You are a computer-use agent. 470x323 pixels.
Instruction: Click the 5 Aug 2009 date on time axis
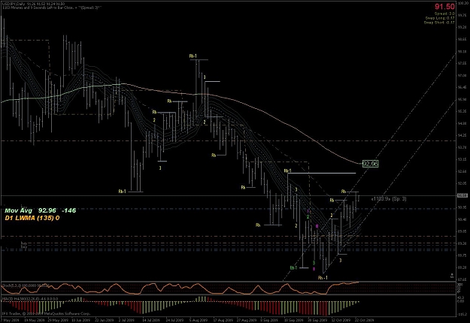[x=198, y=320]
